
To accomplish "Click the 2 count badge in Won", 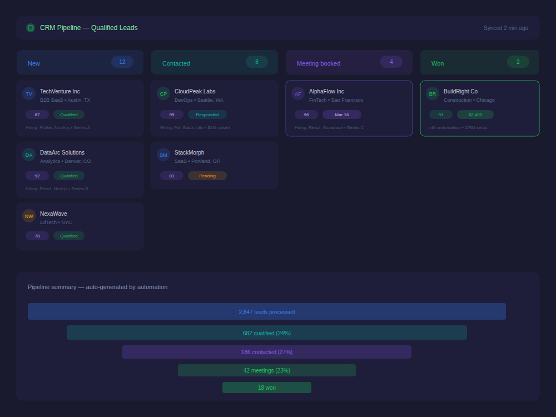I will [x=518, y=62].
